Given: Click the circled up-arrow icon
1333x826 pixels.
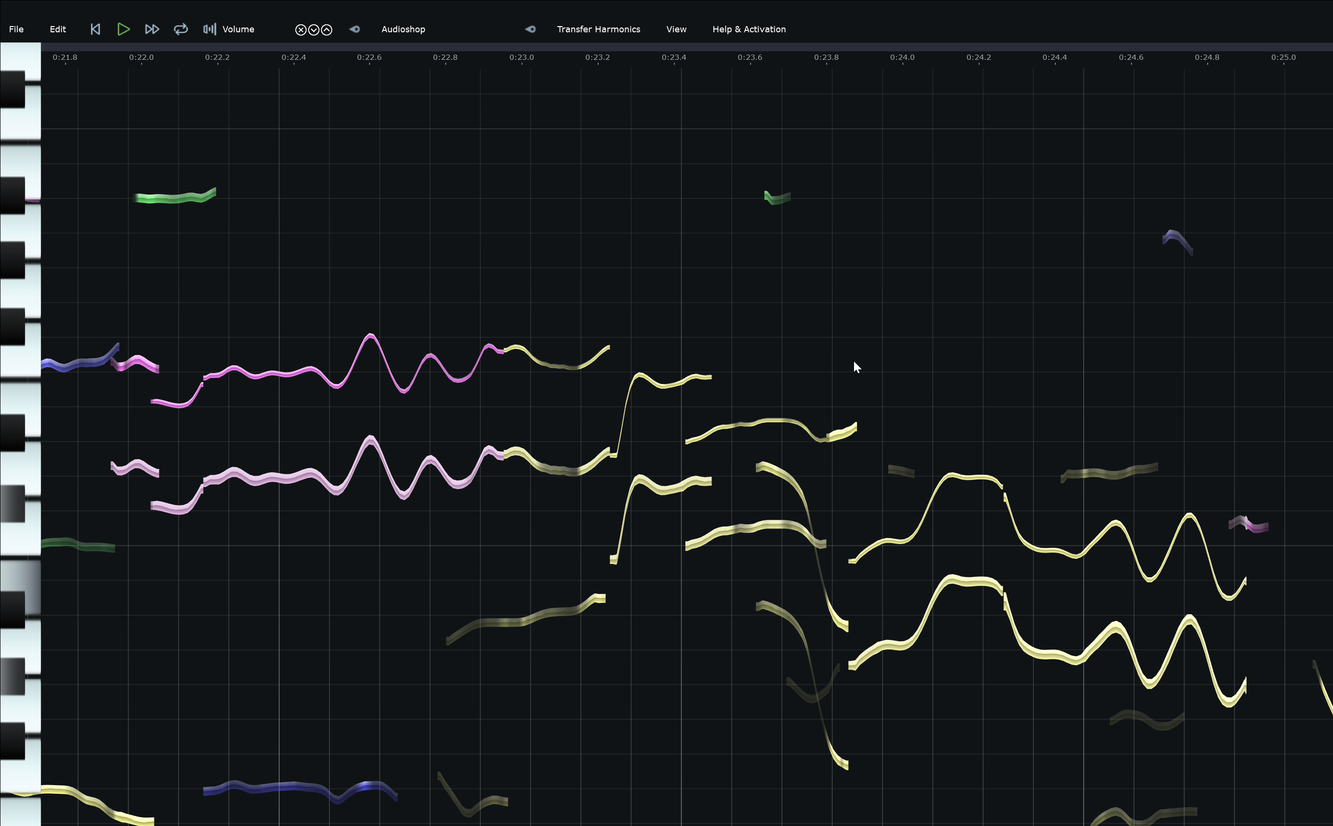Looking at the screenshot, I should click(327, 30).
